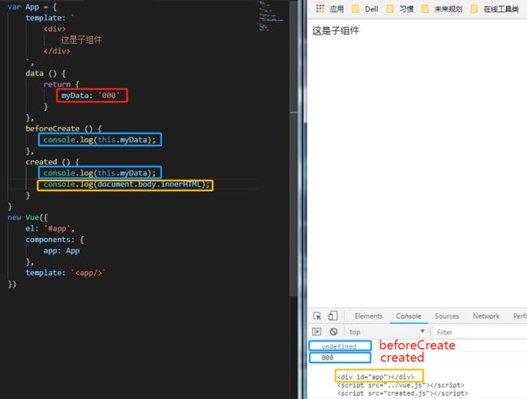The height and width of the screenshot is (399, 527).
Task: Click the el: '#app' code line
Action: click(49, 228)
